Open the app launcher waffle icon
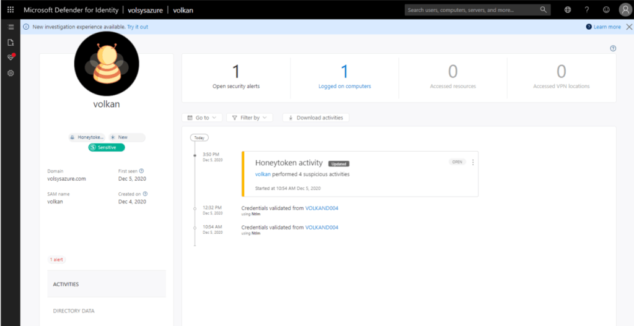The image size is (634, 326). pyautogui.click(x=10, y=10)
